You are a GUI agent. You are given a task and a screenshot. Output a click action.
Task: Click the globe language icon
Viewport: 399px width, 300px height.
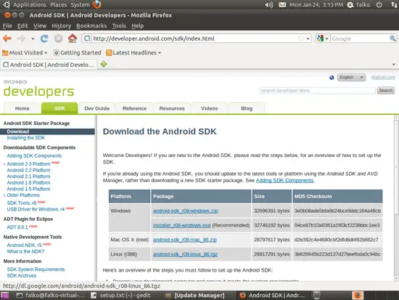[x=332, y=78]
